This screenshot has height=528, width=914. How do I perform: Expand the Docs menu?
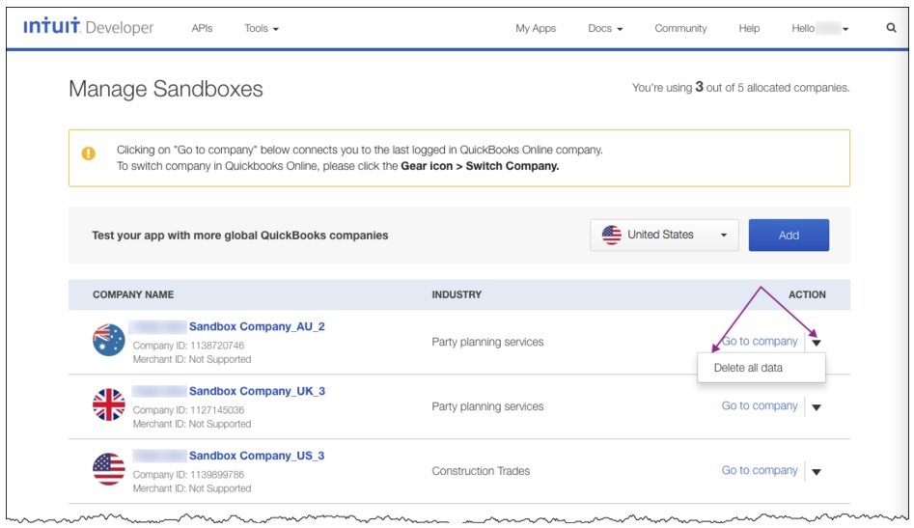(x=605, y=28)
